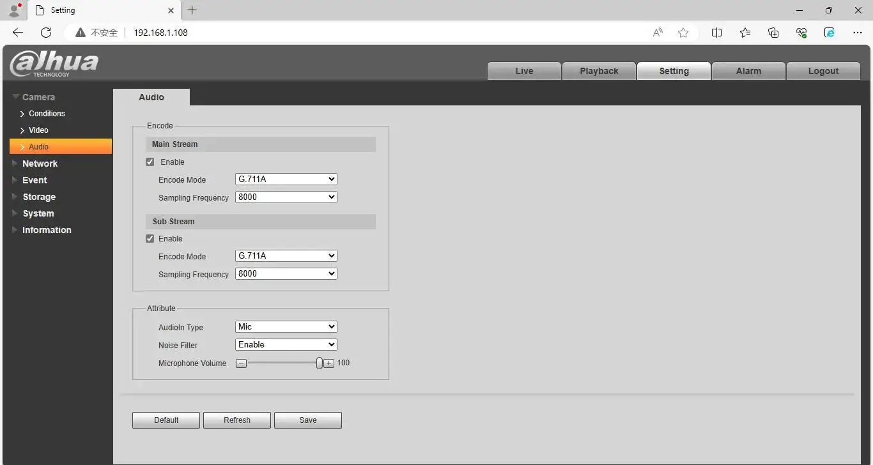Open browser Collections icon
The height and width of the screenshot is (465, 873).
coord(773,33)
